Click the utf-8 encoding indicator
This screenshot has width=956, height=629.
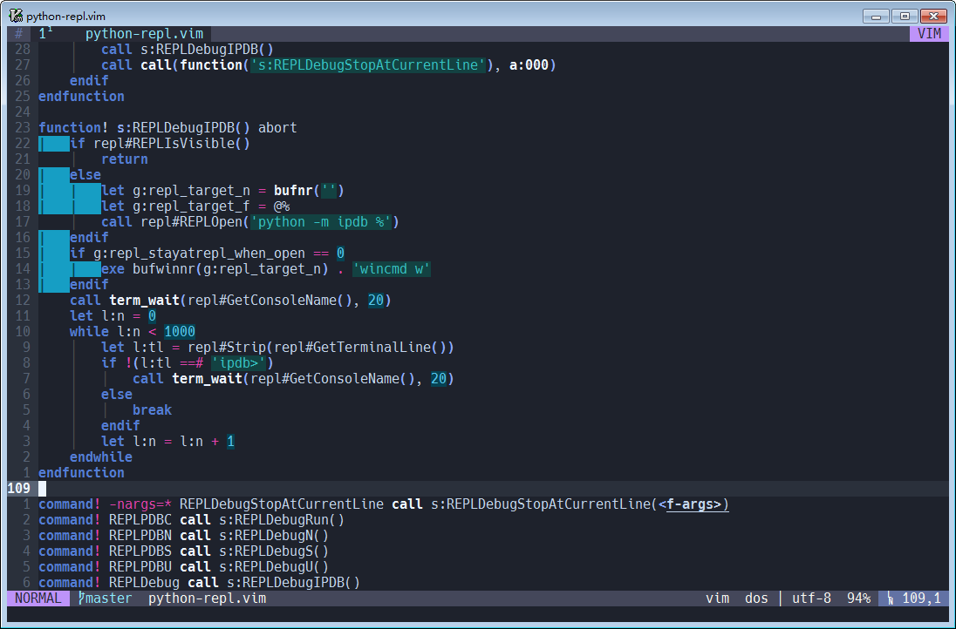coord(811,598)
